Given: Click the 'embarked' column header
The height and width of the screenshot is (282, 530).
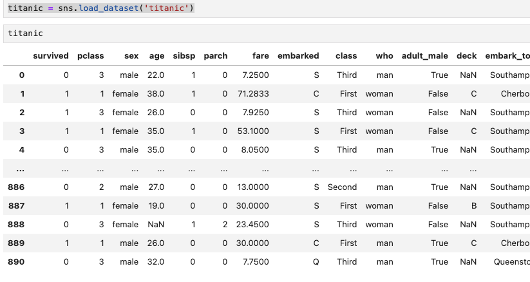Looking at the screenshot, I should 298,56.
